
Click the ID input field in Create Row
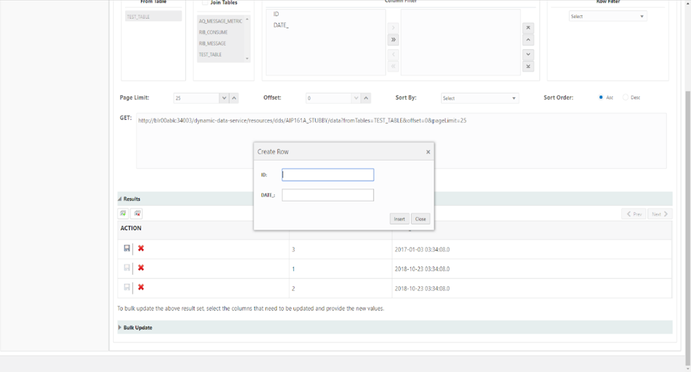(327, 174)
